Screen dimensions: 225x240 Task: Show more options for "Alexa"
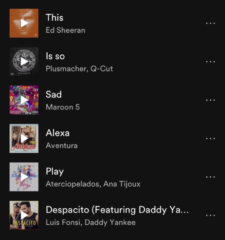(x=210, y=139)
